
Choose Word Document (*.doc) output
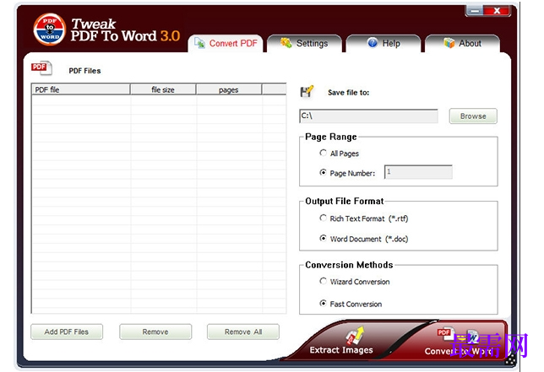coord(323,238)
